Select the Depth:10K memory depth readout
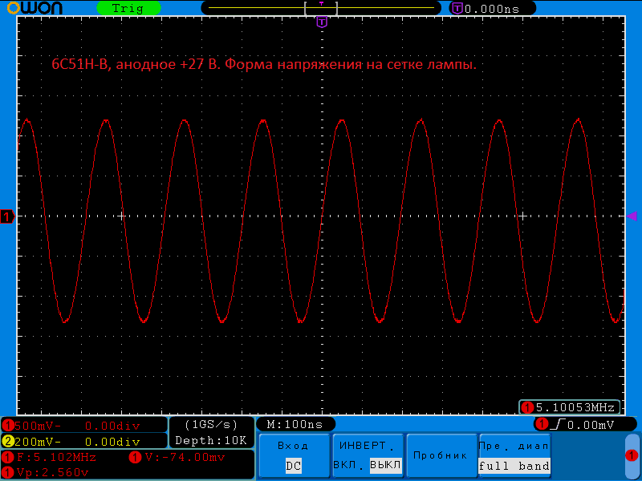This screenshot has width=642, height=481. click(211, 440)
